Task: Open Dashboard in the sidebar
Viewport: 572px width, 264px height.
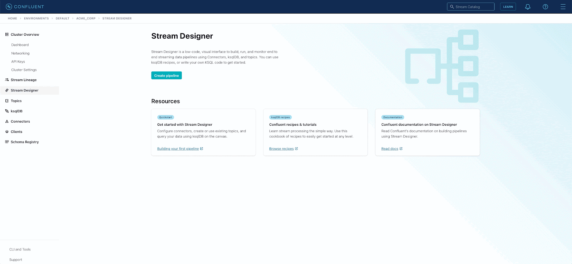Action: coord(20,45)
